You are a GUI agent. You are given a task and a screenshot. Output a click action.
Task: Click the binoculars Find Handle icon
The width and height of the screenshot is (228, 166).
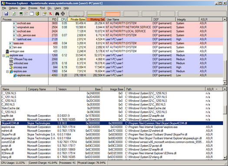pos(57,14)
